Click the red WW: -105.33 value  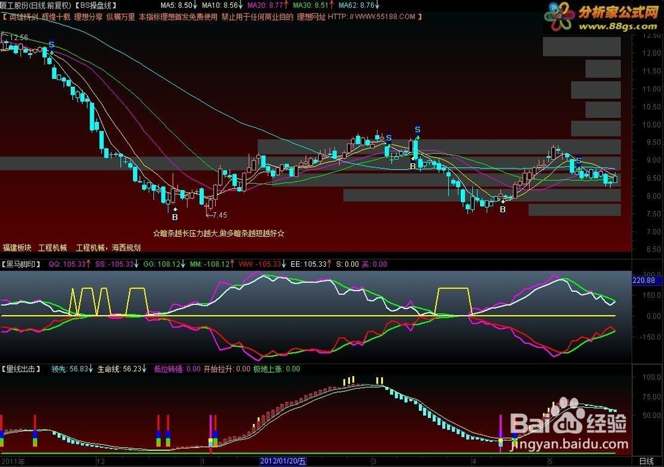pos(262,265)
